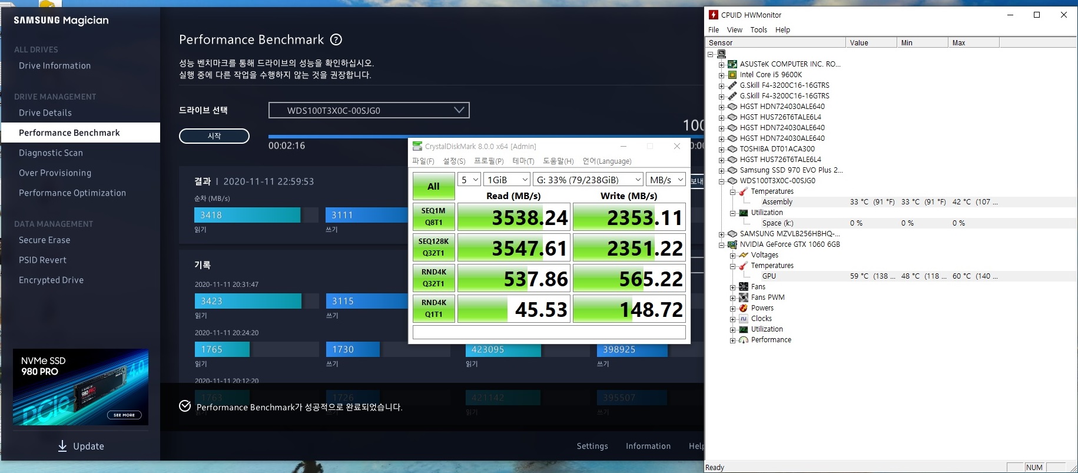
Task: Click the Utilization icon under WDS100T3X0C drive
Action: click(744, 213)
